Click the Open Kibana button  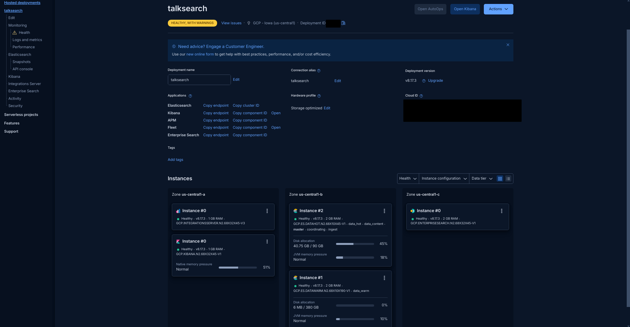click(465, 9)
